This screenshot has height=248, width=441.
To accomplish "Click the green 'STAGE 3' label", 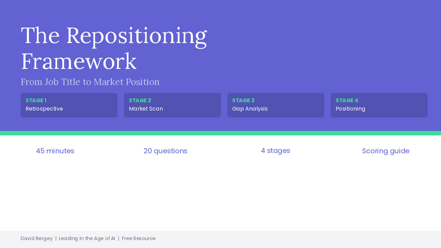I will pos(243,101).
